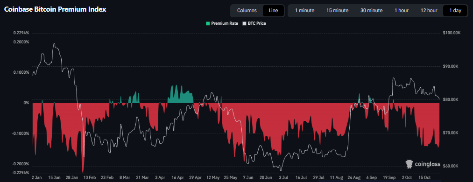473x182 pixels.
Task: Click the 20 Jun date label
Action: [266, 178]
